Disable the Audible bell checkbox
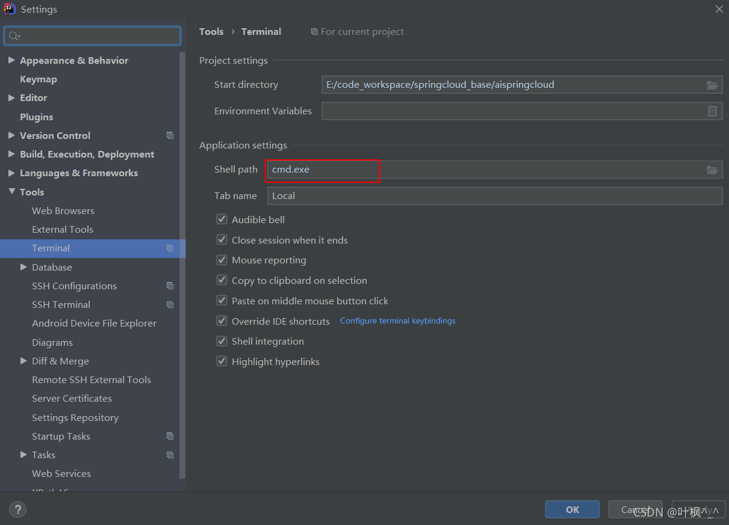The height and width of the screenshot is (525, 729). [222, 220]
